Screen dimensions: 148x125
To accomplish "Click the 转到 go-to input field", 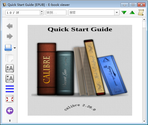I will pos(56,12).
